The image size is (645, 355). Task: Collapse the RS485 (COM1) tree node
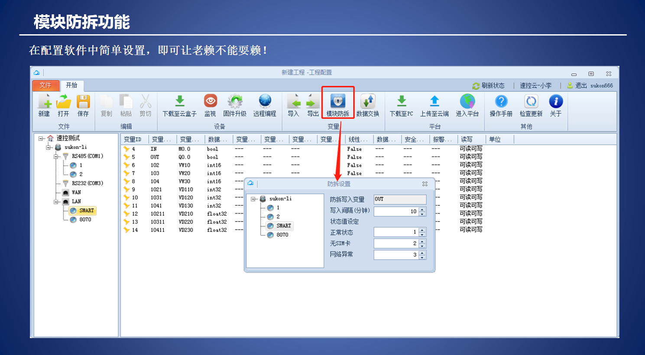(56, 156)
